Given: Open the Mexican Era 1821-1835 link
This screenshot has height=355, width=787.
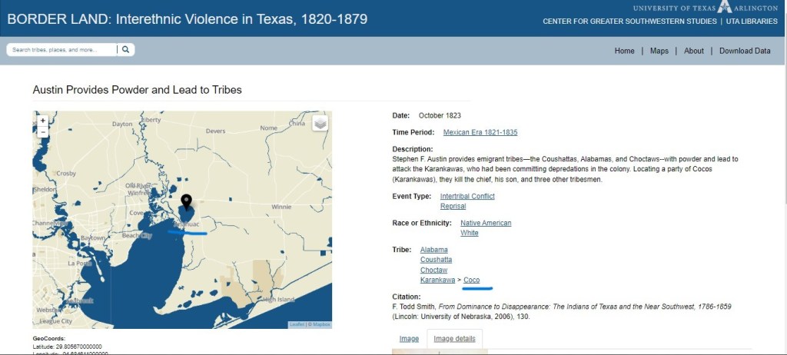Looking at the screenshot, I should tap(480, 132).
